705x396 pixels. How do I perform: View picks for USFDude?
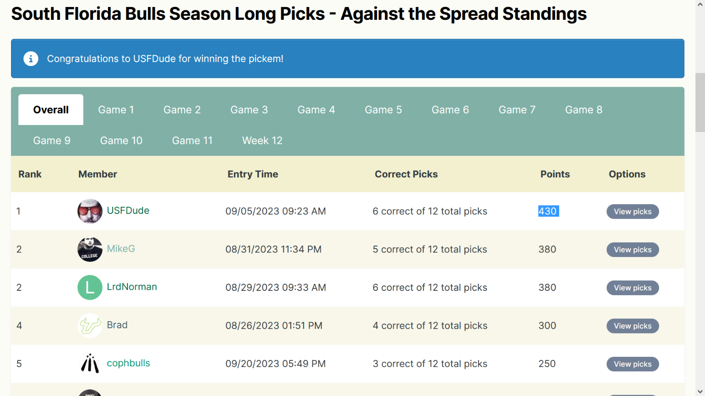point(632,212)
